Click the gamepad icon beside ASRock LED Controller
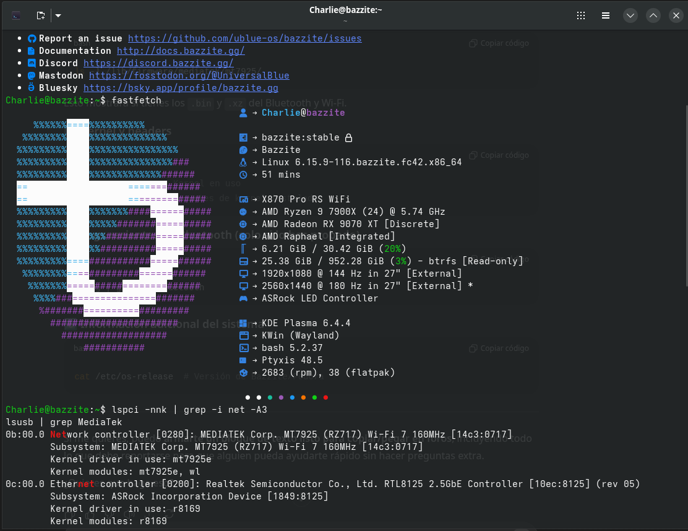The width and height of the screenshot is (688, 531). [244, 298]
